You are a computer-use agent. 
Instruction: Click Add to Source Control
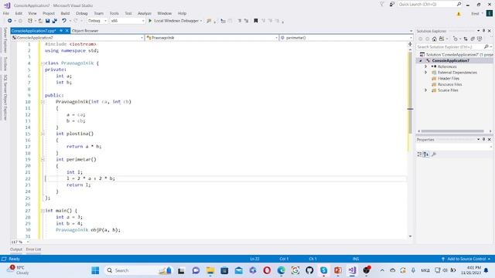click(x=466, y=259)
